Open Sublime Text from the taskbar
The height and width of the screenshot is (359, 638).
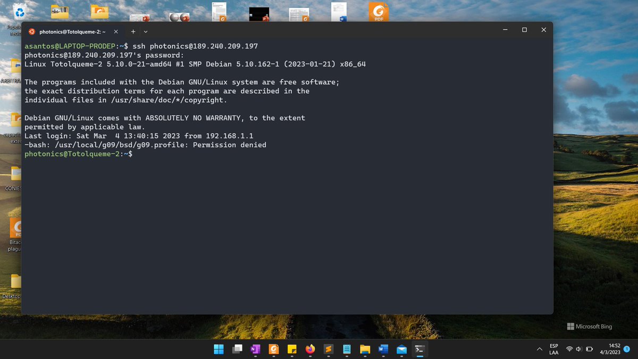click(329, 349)
